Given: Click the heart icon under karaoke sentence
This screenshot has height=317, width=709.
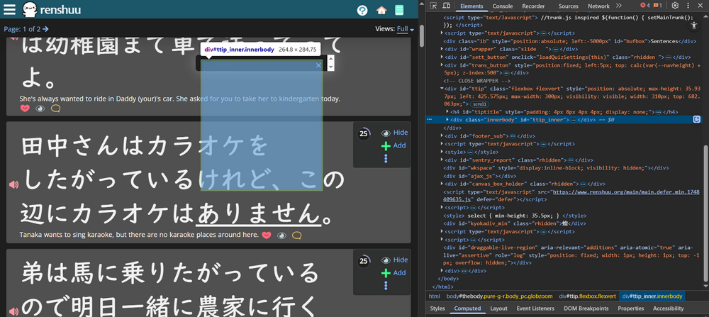Looking at the screenshot, I should point(266,235).
